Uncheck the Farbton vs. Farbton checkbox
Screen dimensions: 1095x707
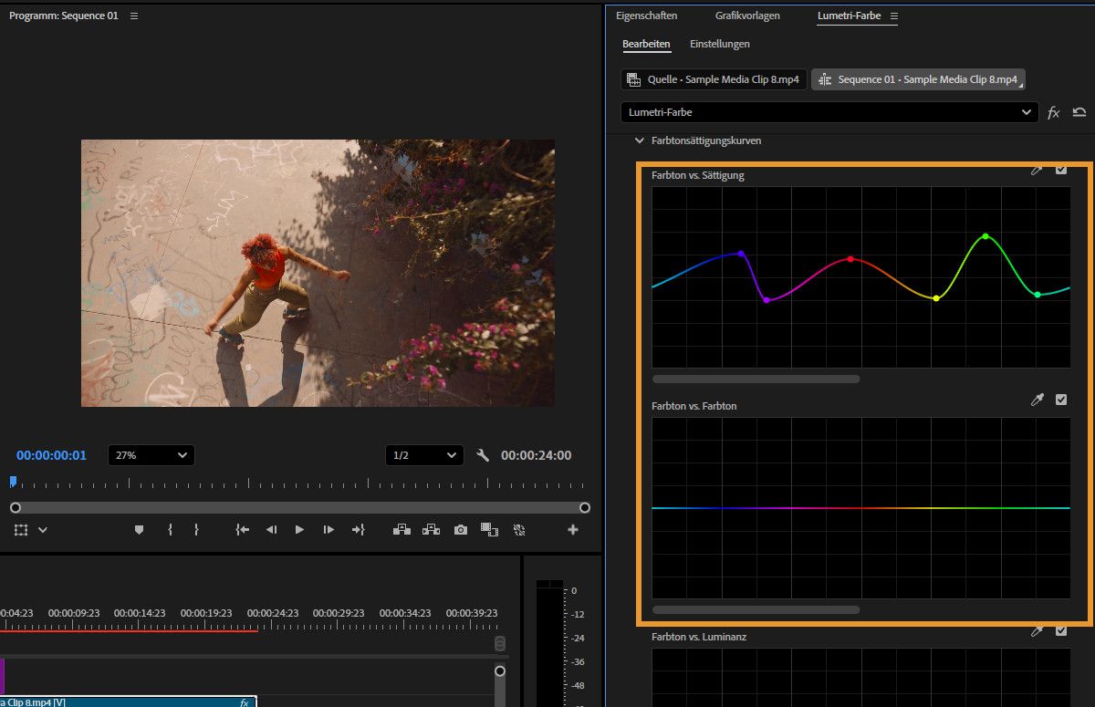point(1061,400)
